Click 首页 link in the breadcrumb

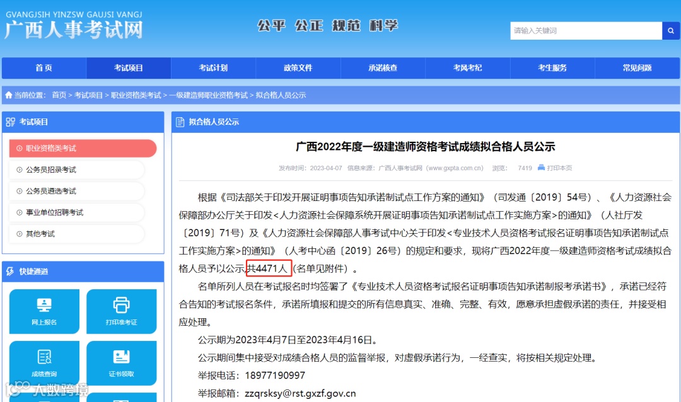point(59,95)
